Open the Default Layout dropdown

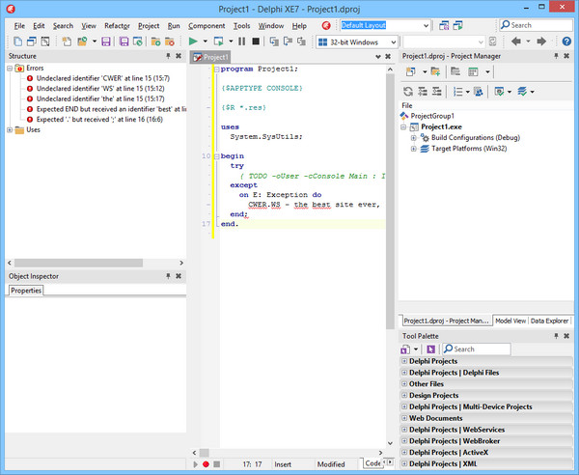coord(427,25)
